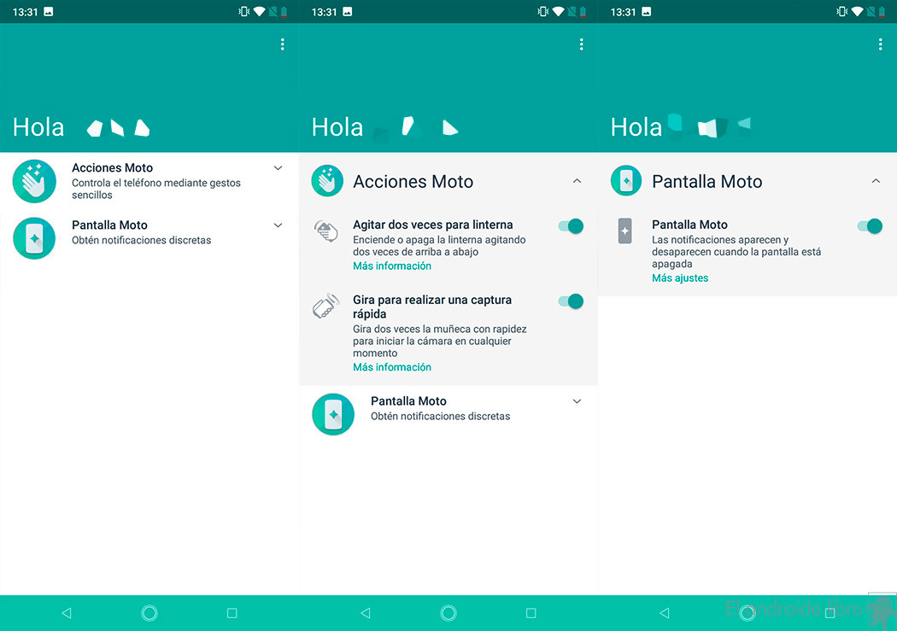The image size is (897, 631).
Task: Tap 'Controla el teléfono mediante gestos sencillos' text
Action: [x=156, y=189]
